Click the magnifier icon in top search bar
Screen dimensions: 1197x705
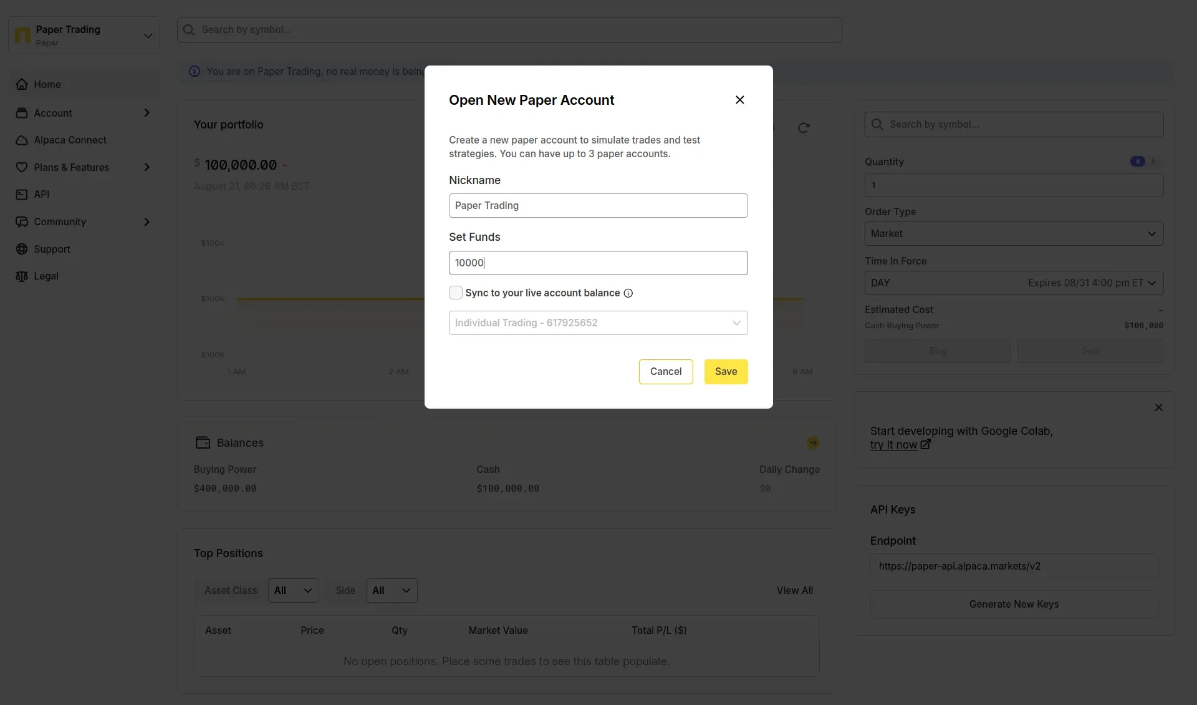click(x=189, y=30)
